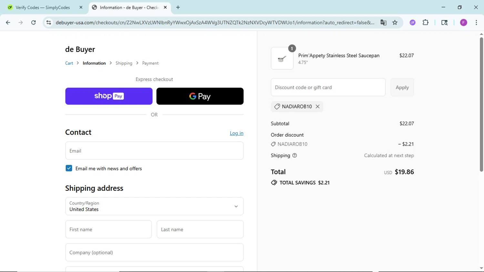Viewport: 484px width, 272px height.
Task: Bookmark this page with the star icon
Action: [x=395, y=23]
